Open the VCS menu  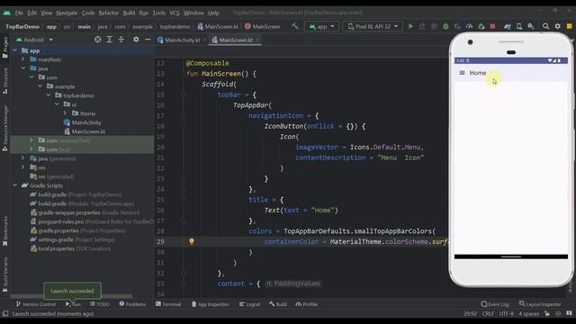[174, 13]
